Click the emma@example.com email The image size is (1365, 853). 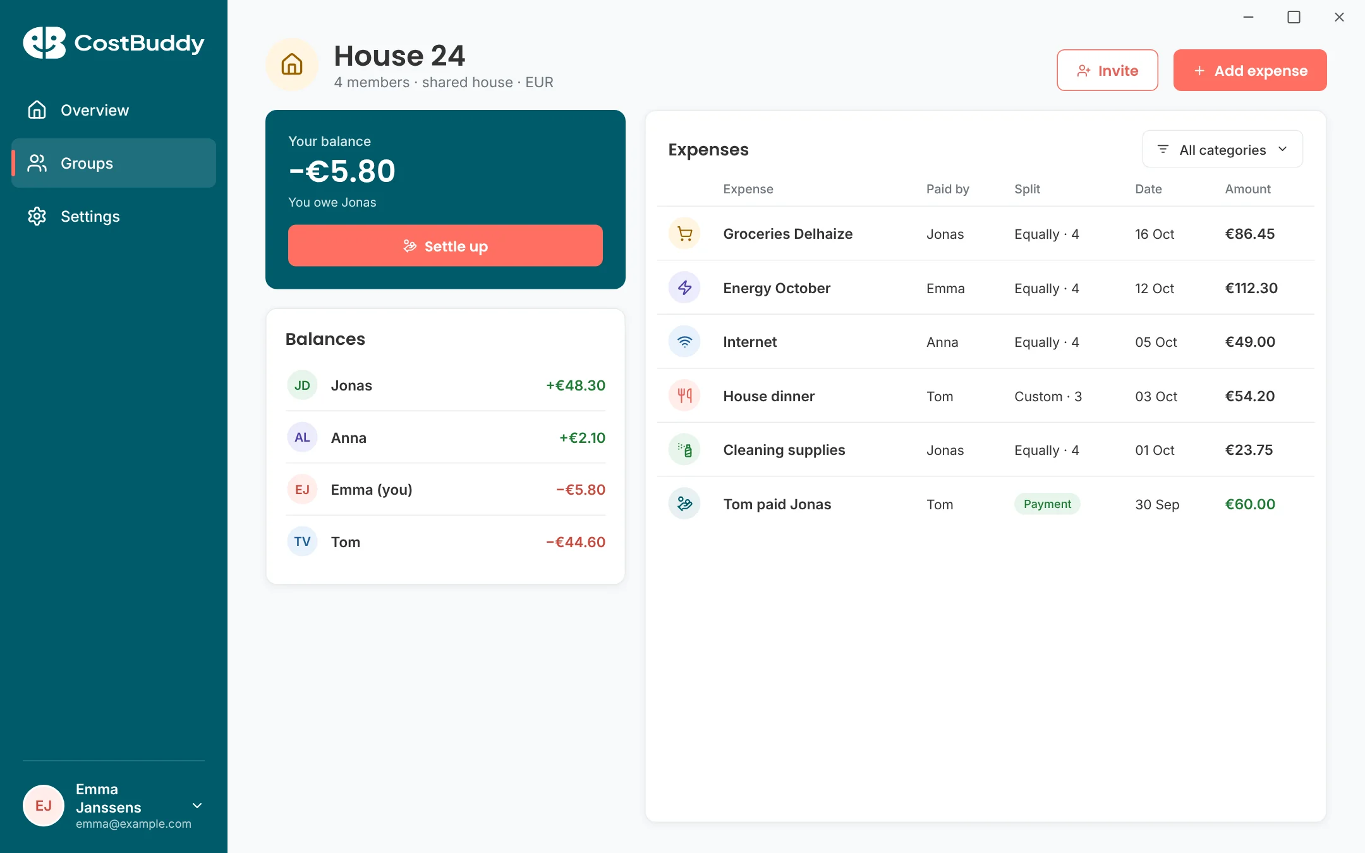tap(133, 824)
